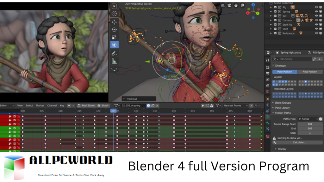Viewport: 324px width, 182px height.
Task: Disable Staff collection in viewport monitor icon
Action: coord(321,29)
